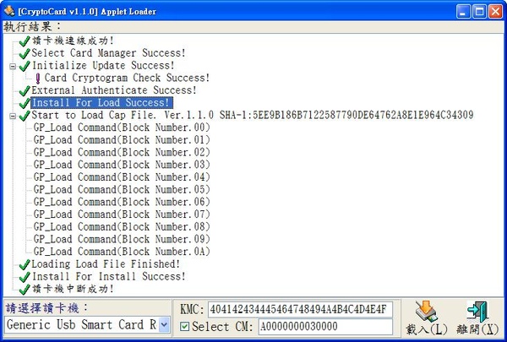The height and width of the screenshot is (342, 507).
Task: Click checkmark icon beside 讀卡機連線成功
Action: click(x=25, y=41)
